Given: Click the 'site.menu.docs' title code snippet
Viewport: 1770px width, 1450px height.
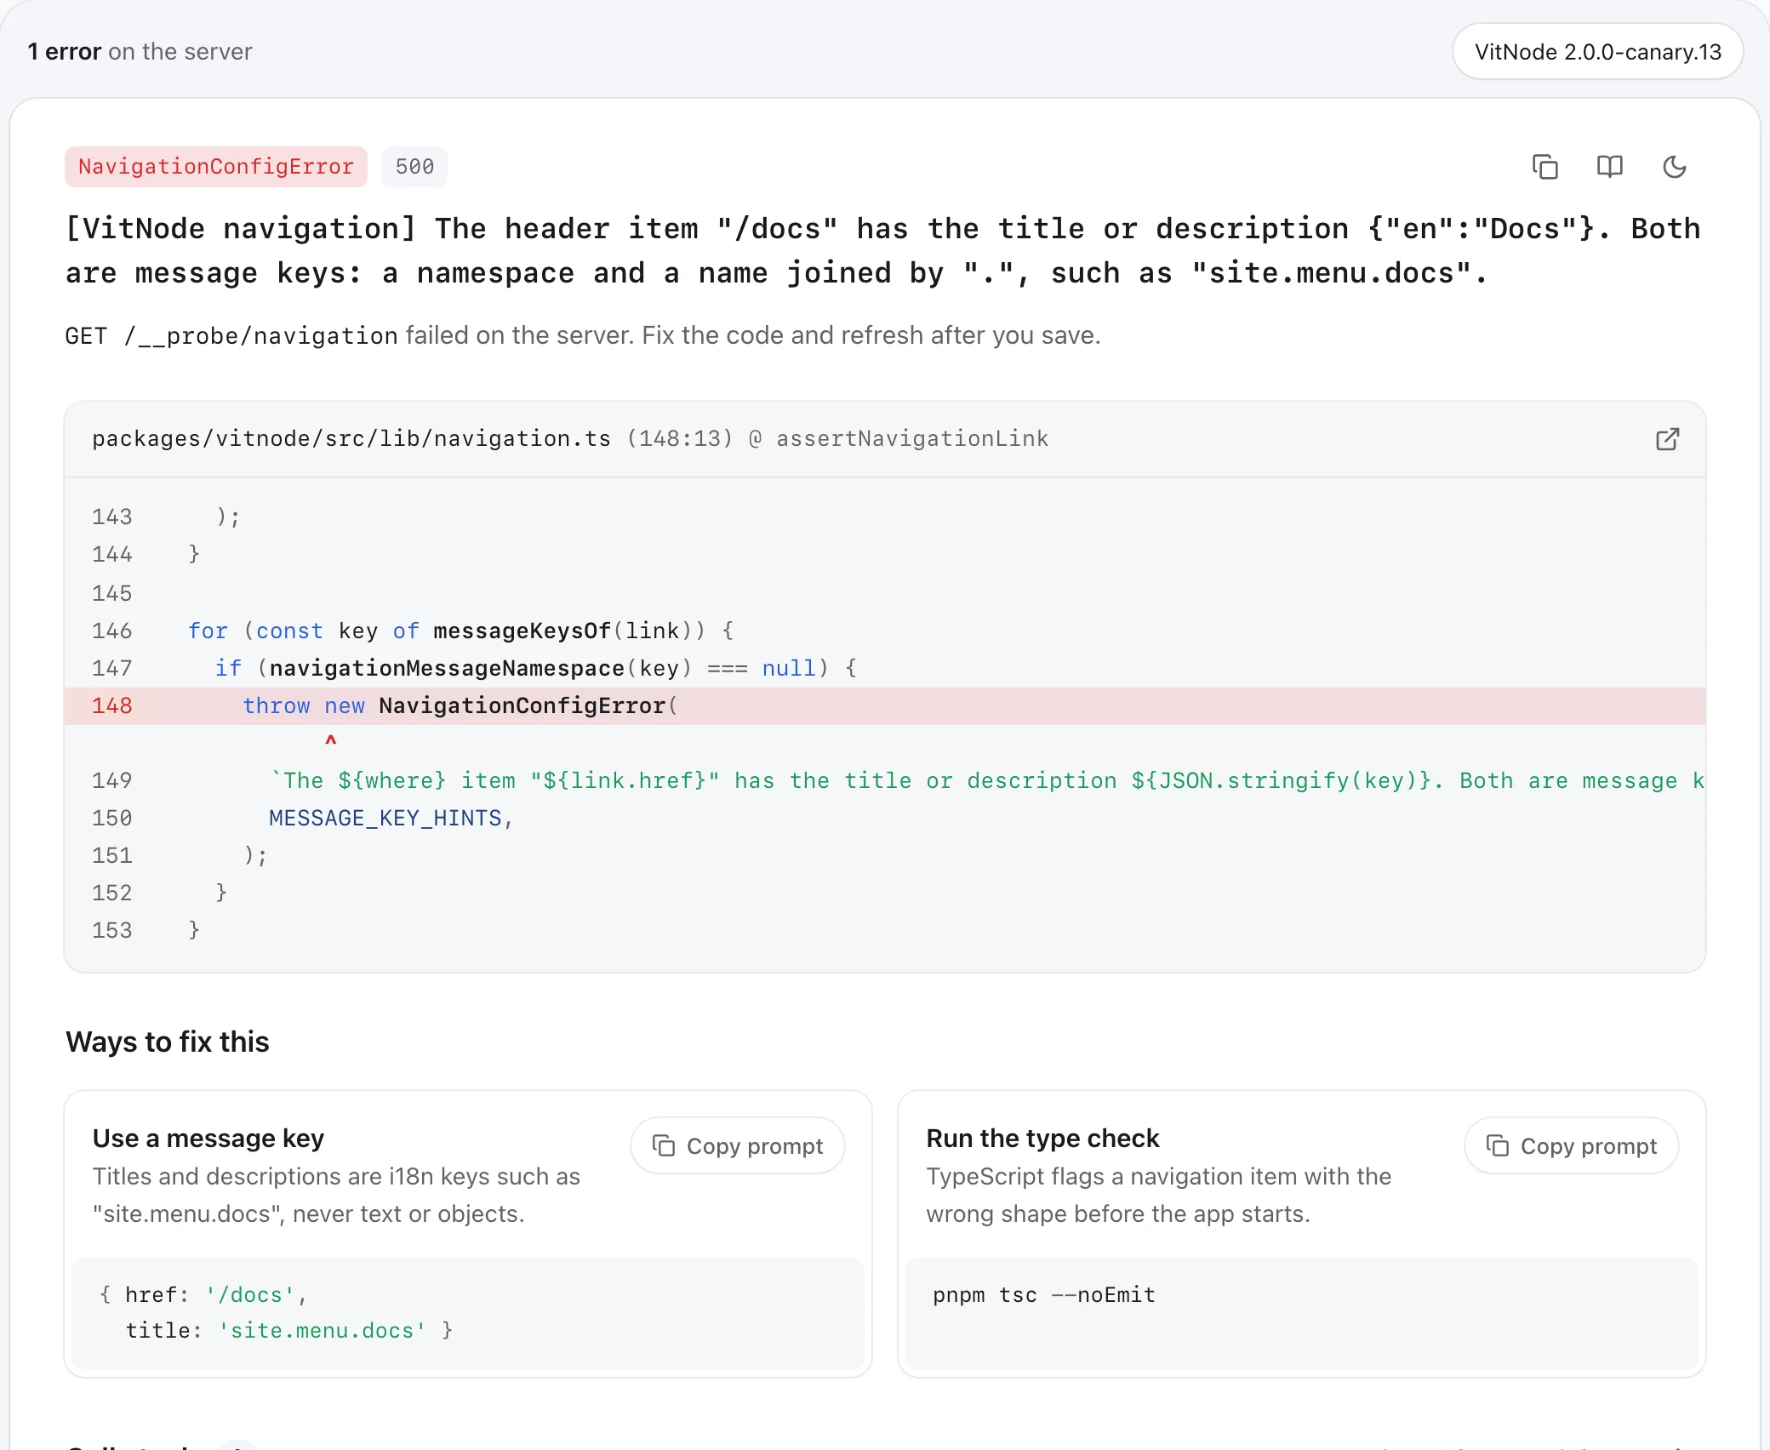Looking at the screenshot, I should click(x=323, y=1330).
